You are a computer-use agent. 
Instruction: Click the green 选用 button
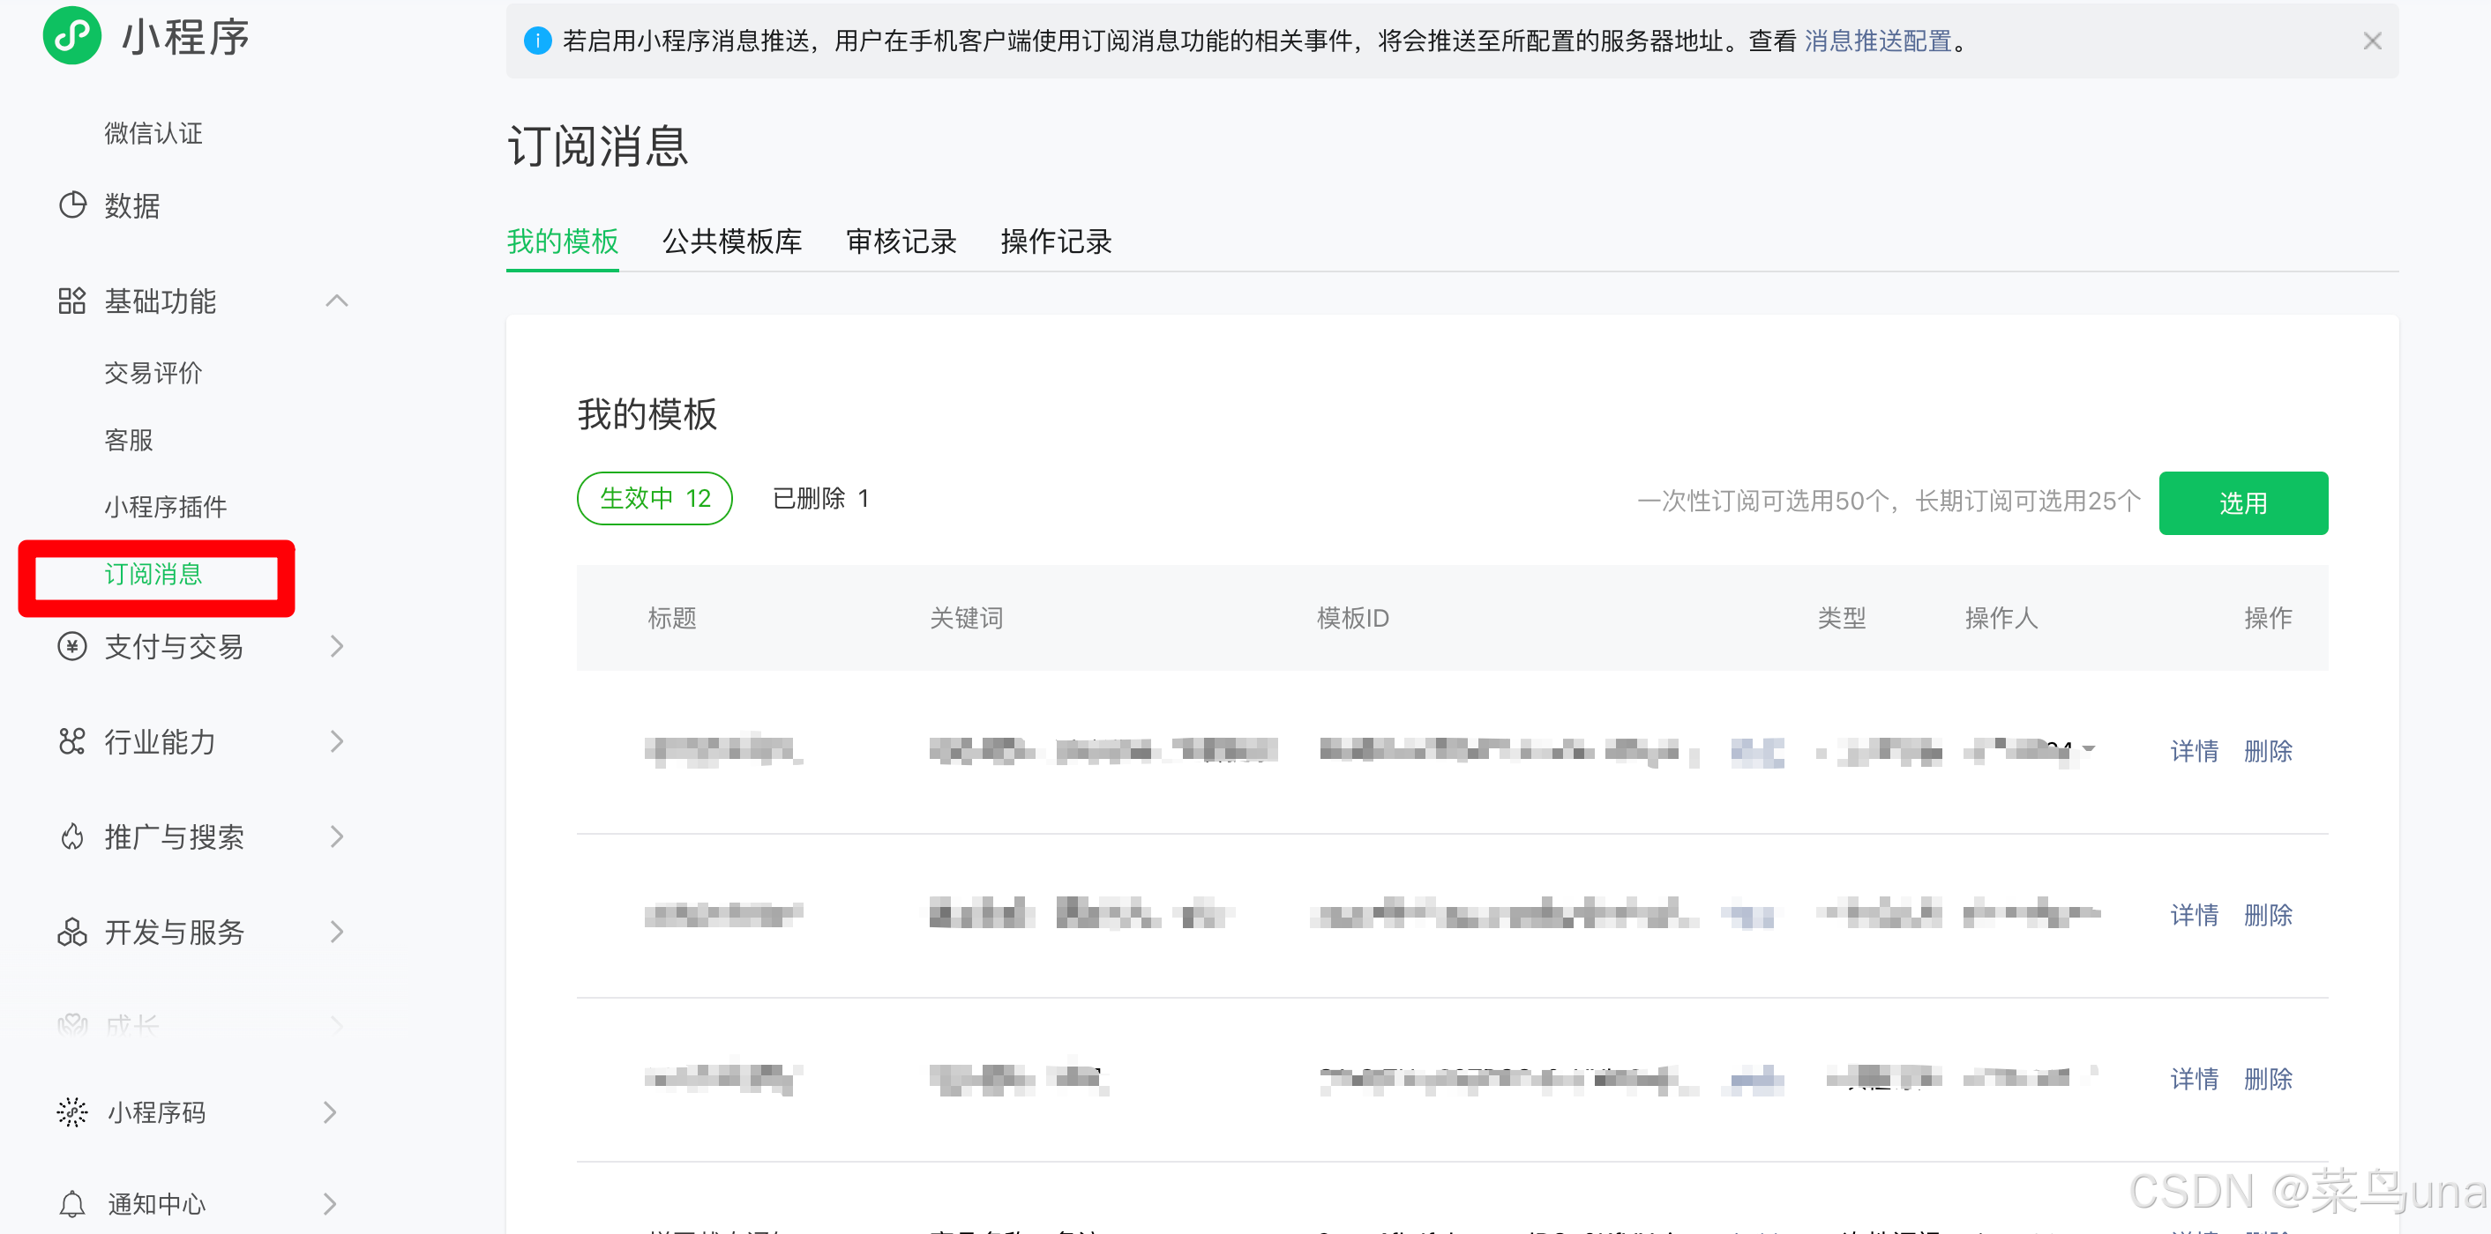[x=2242, y=502]
